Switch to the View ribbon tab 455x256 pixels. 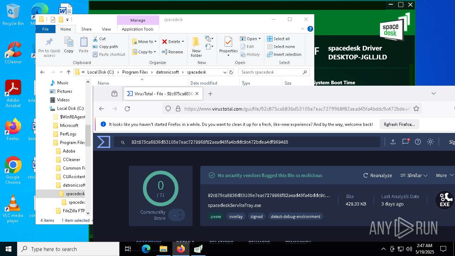click(x=106, y=29)
